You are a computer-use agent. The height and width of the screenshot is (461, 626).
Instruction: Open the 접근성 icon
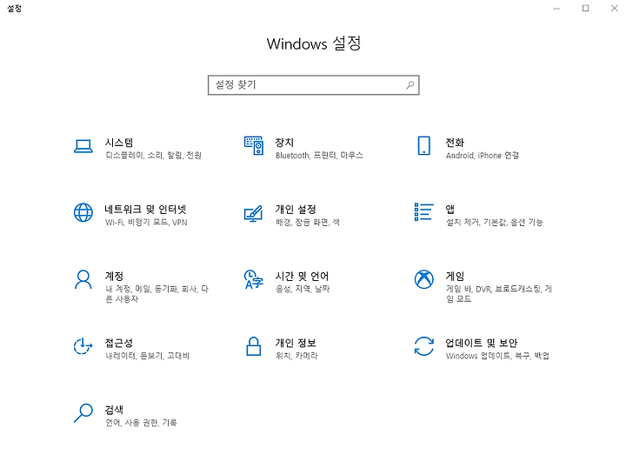(83, 346)
